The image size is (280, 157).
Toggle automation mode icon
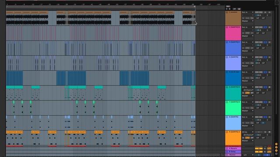click(234, 9)
